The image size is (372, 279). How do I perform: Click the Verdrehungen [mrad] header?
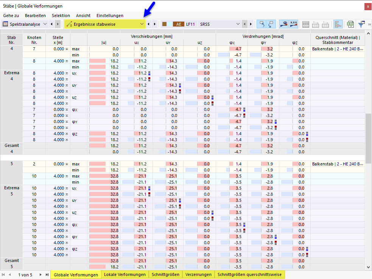click(x=263, y=37)
